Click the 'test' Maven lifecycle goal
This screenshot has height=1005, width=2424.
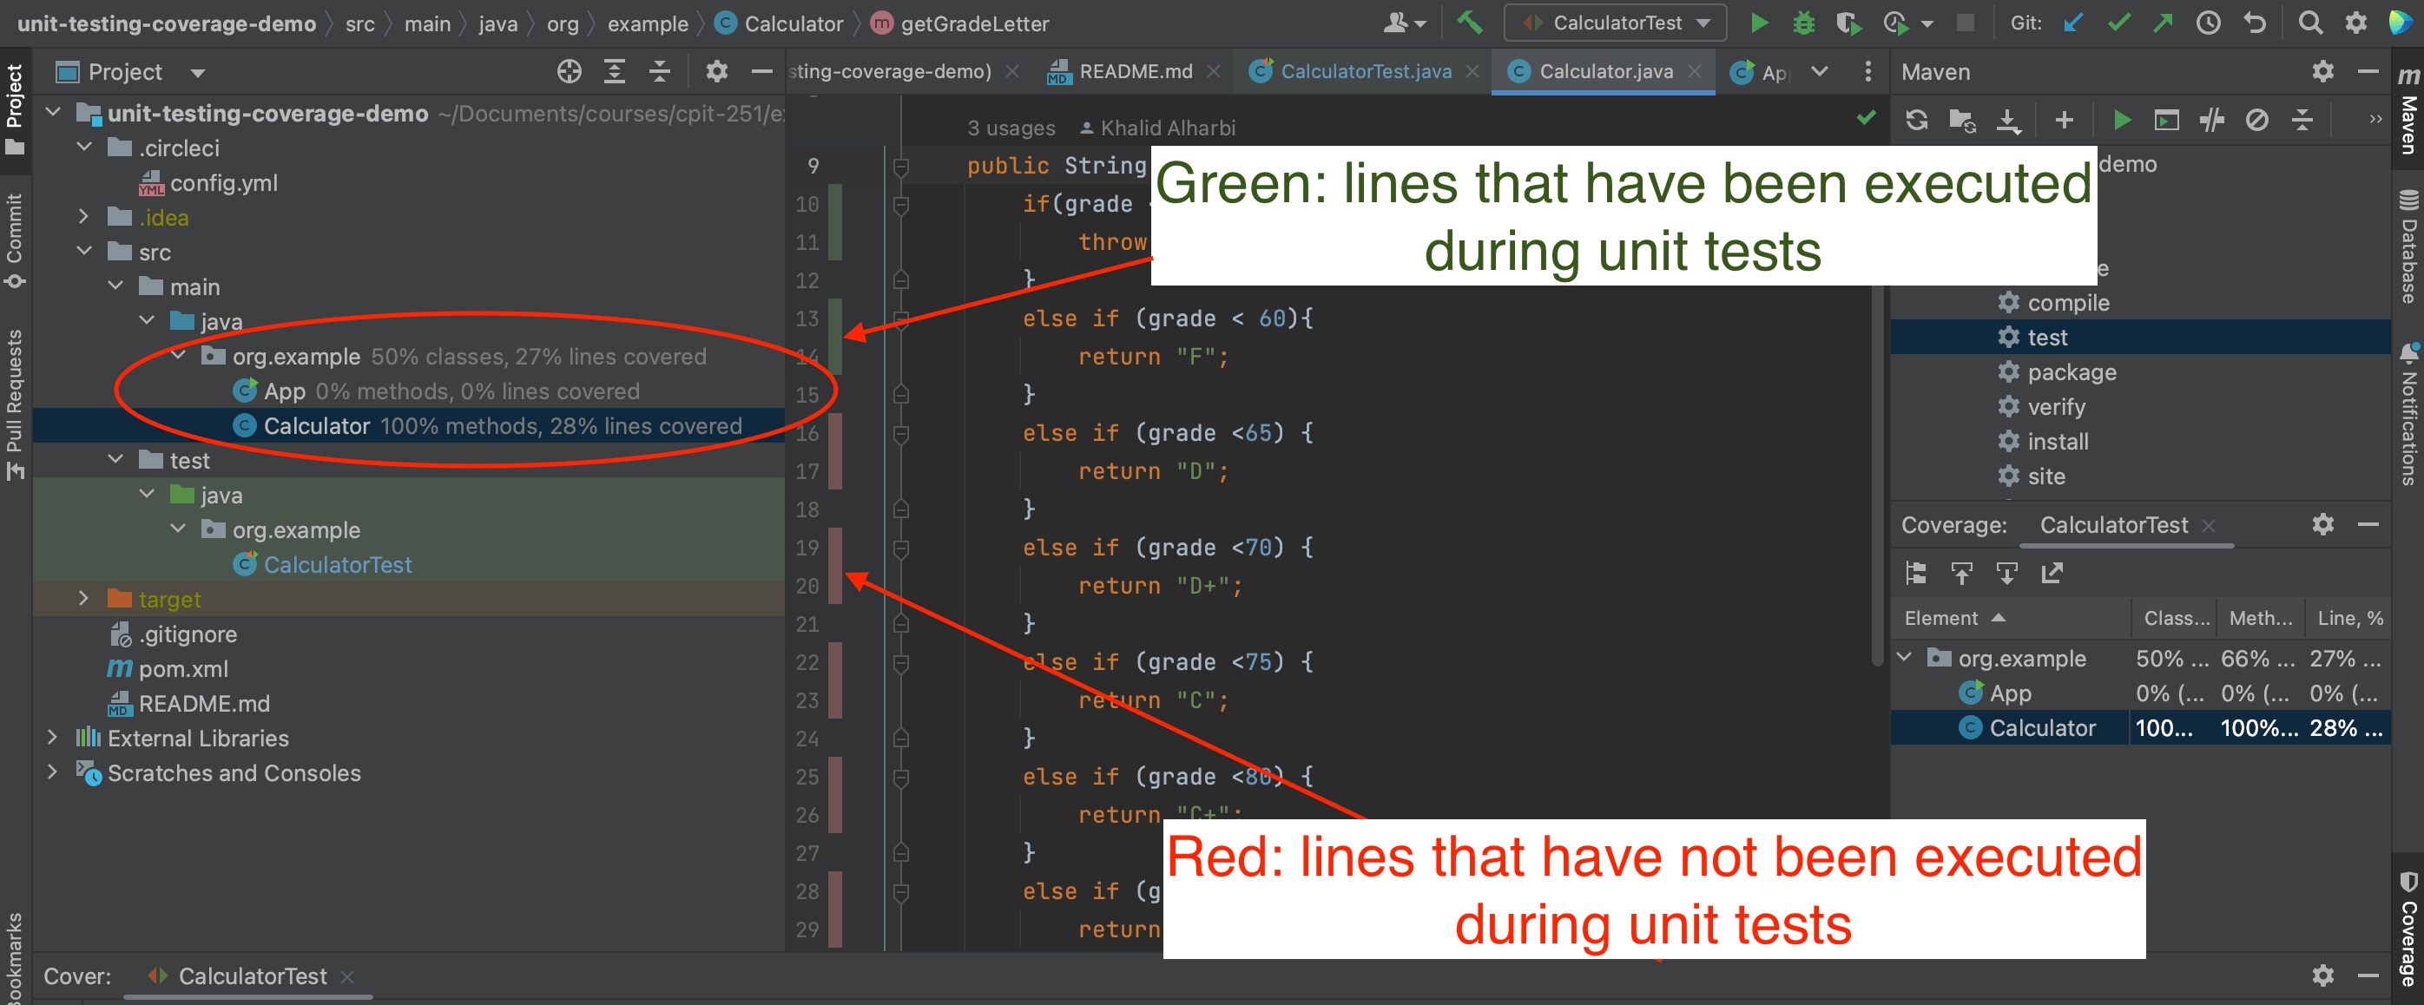[x=2047, y=337]
